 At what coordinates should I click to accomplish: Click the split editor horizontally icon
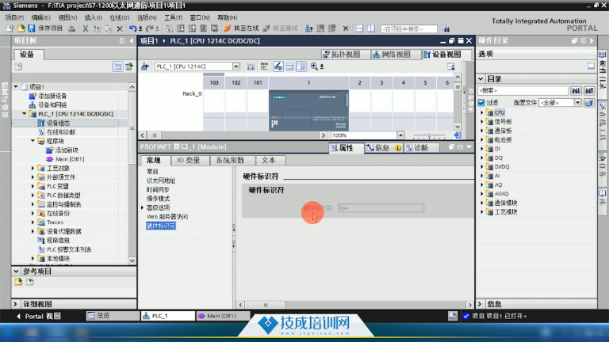359,28
